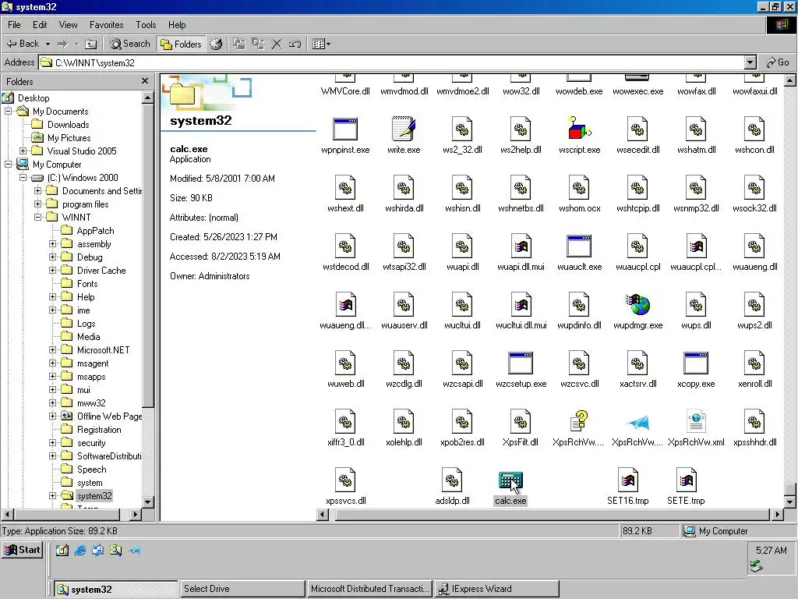Screen dimensions: 798x599
Task: Expand the security folder tree node
Action: 52,443
